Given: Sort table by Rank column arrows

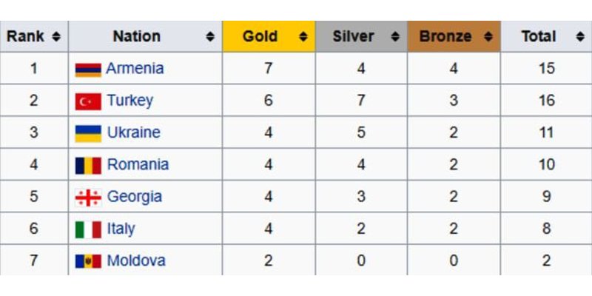Looking at the screenshot, I should 55,36.
